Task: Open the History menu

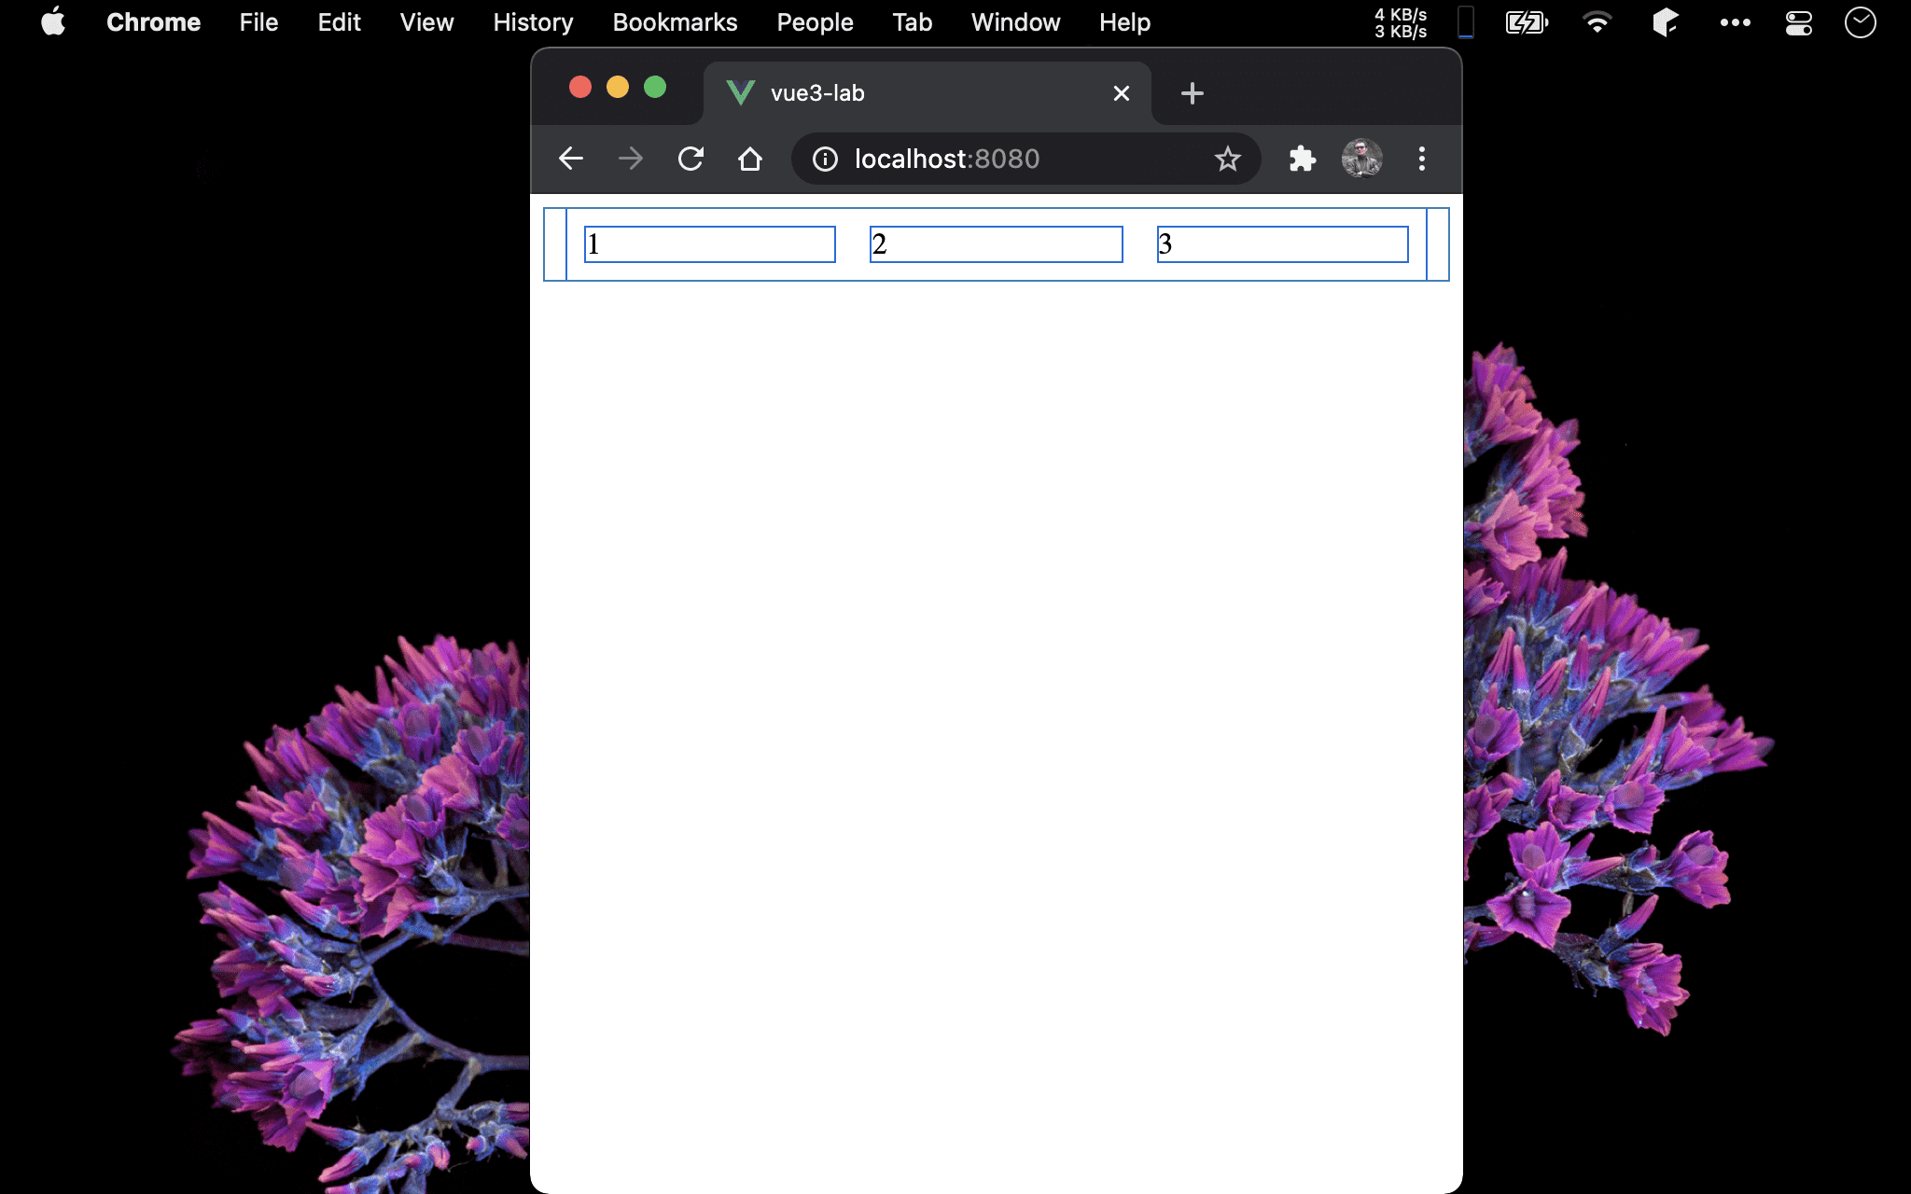Action: pos(533,22)
